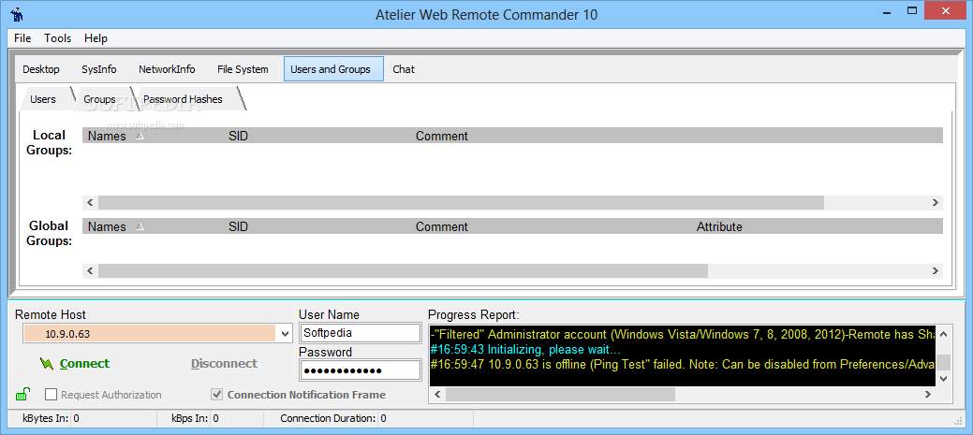This screenshot has width=973, height=435.
Task: Open the Tools menu
Action: (x=58, y=38)
